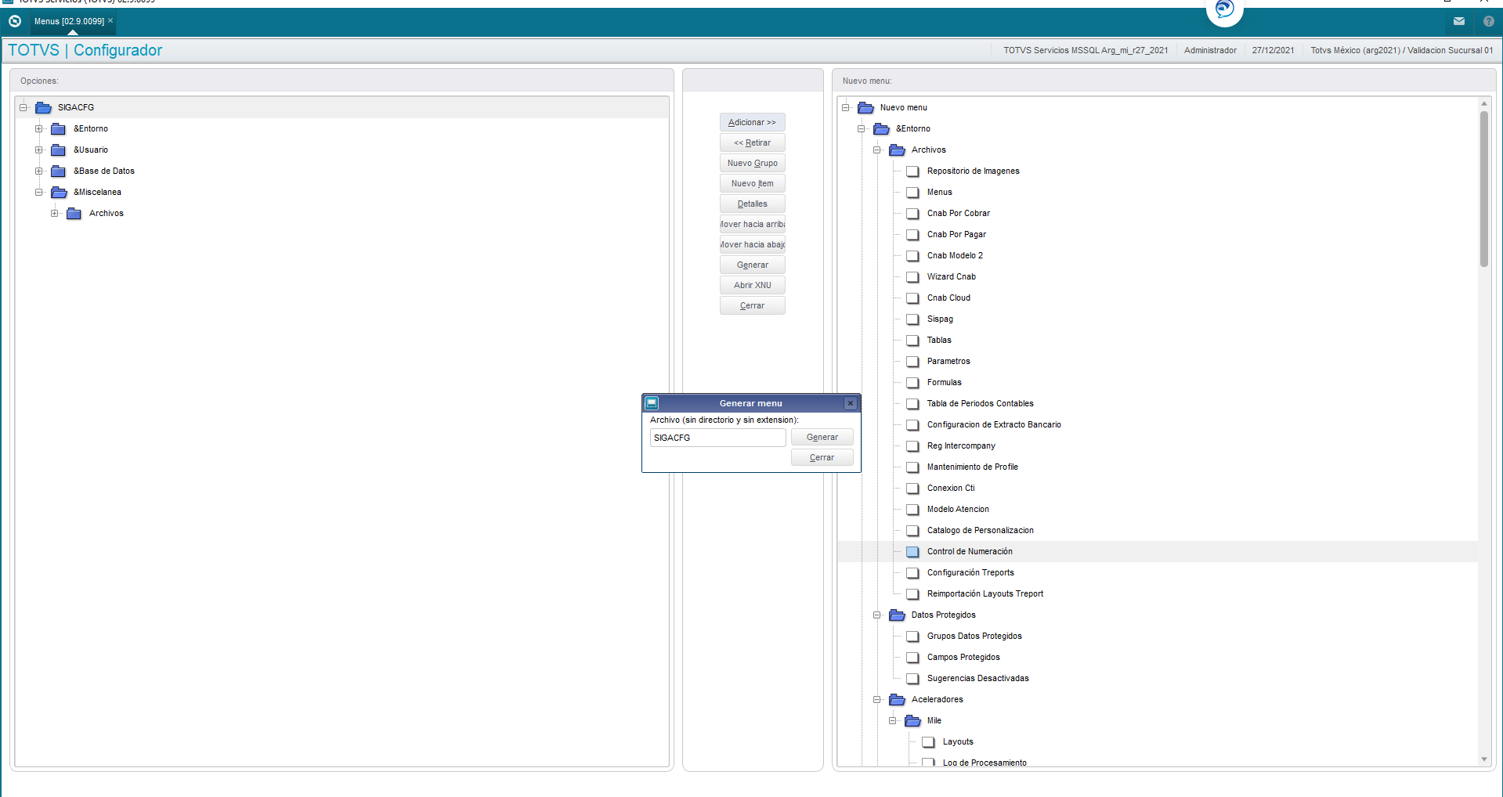1503x797 pixels.
Task: Click the &Usuario folder icon in Opciones
Action: [59, 150]
